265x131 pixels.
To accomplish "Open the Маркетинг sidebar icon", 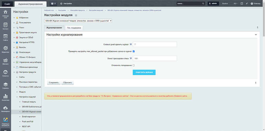I will 5,49.
